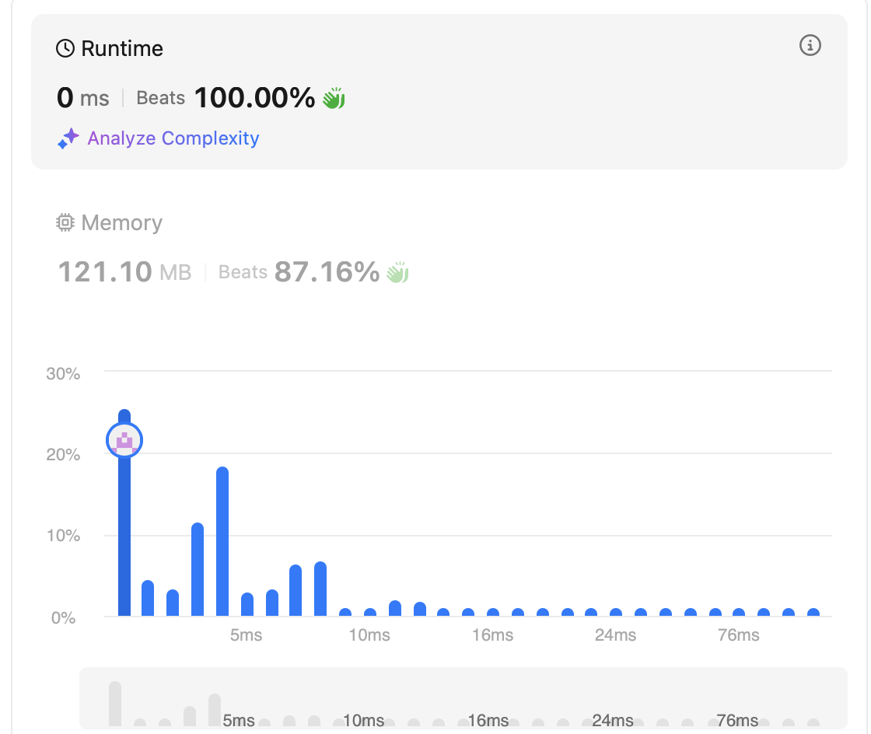Viewport: 871px width, 734px height.
Task: Switch to the Memory stats section
Action: point(121,223)
